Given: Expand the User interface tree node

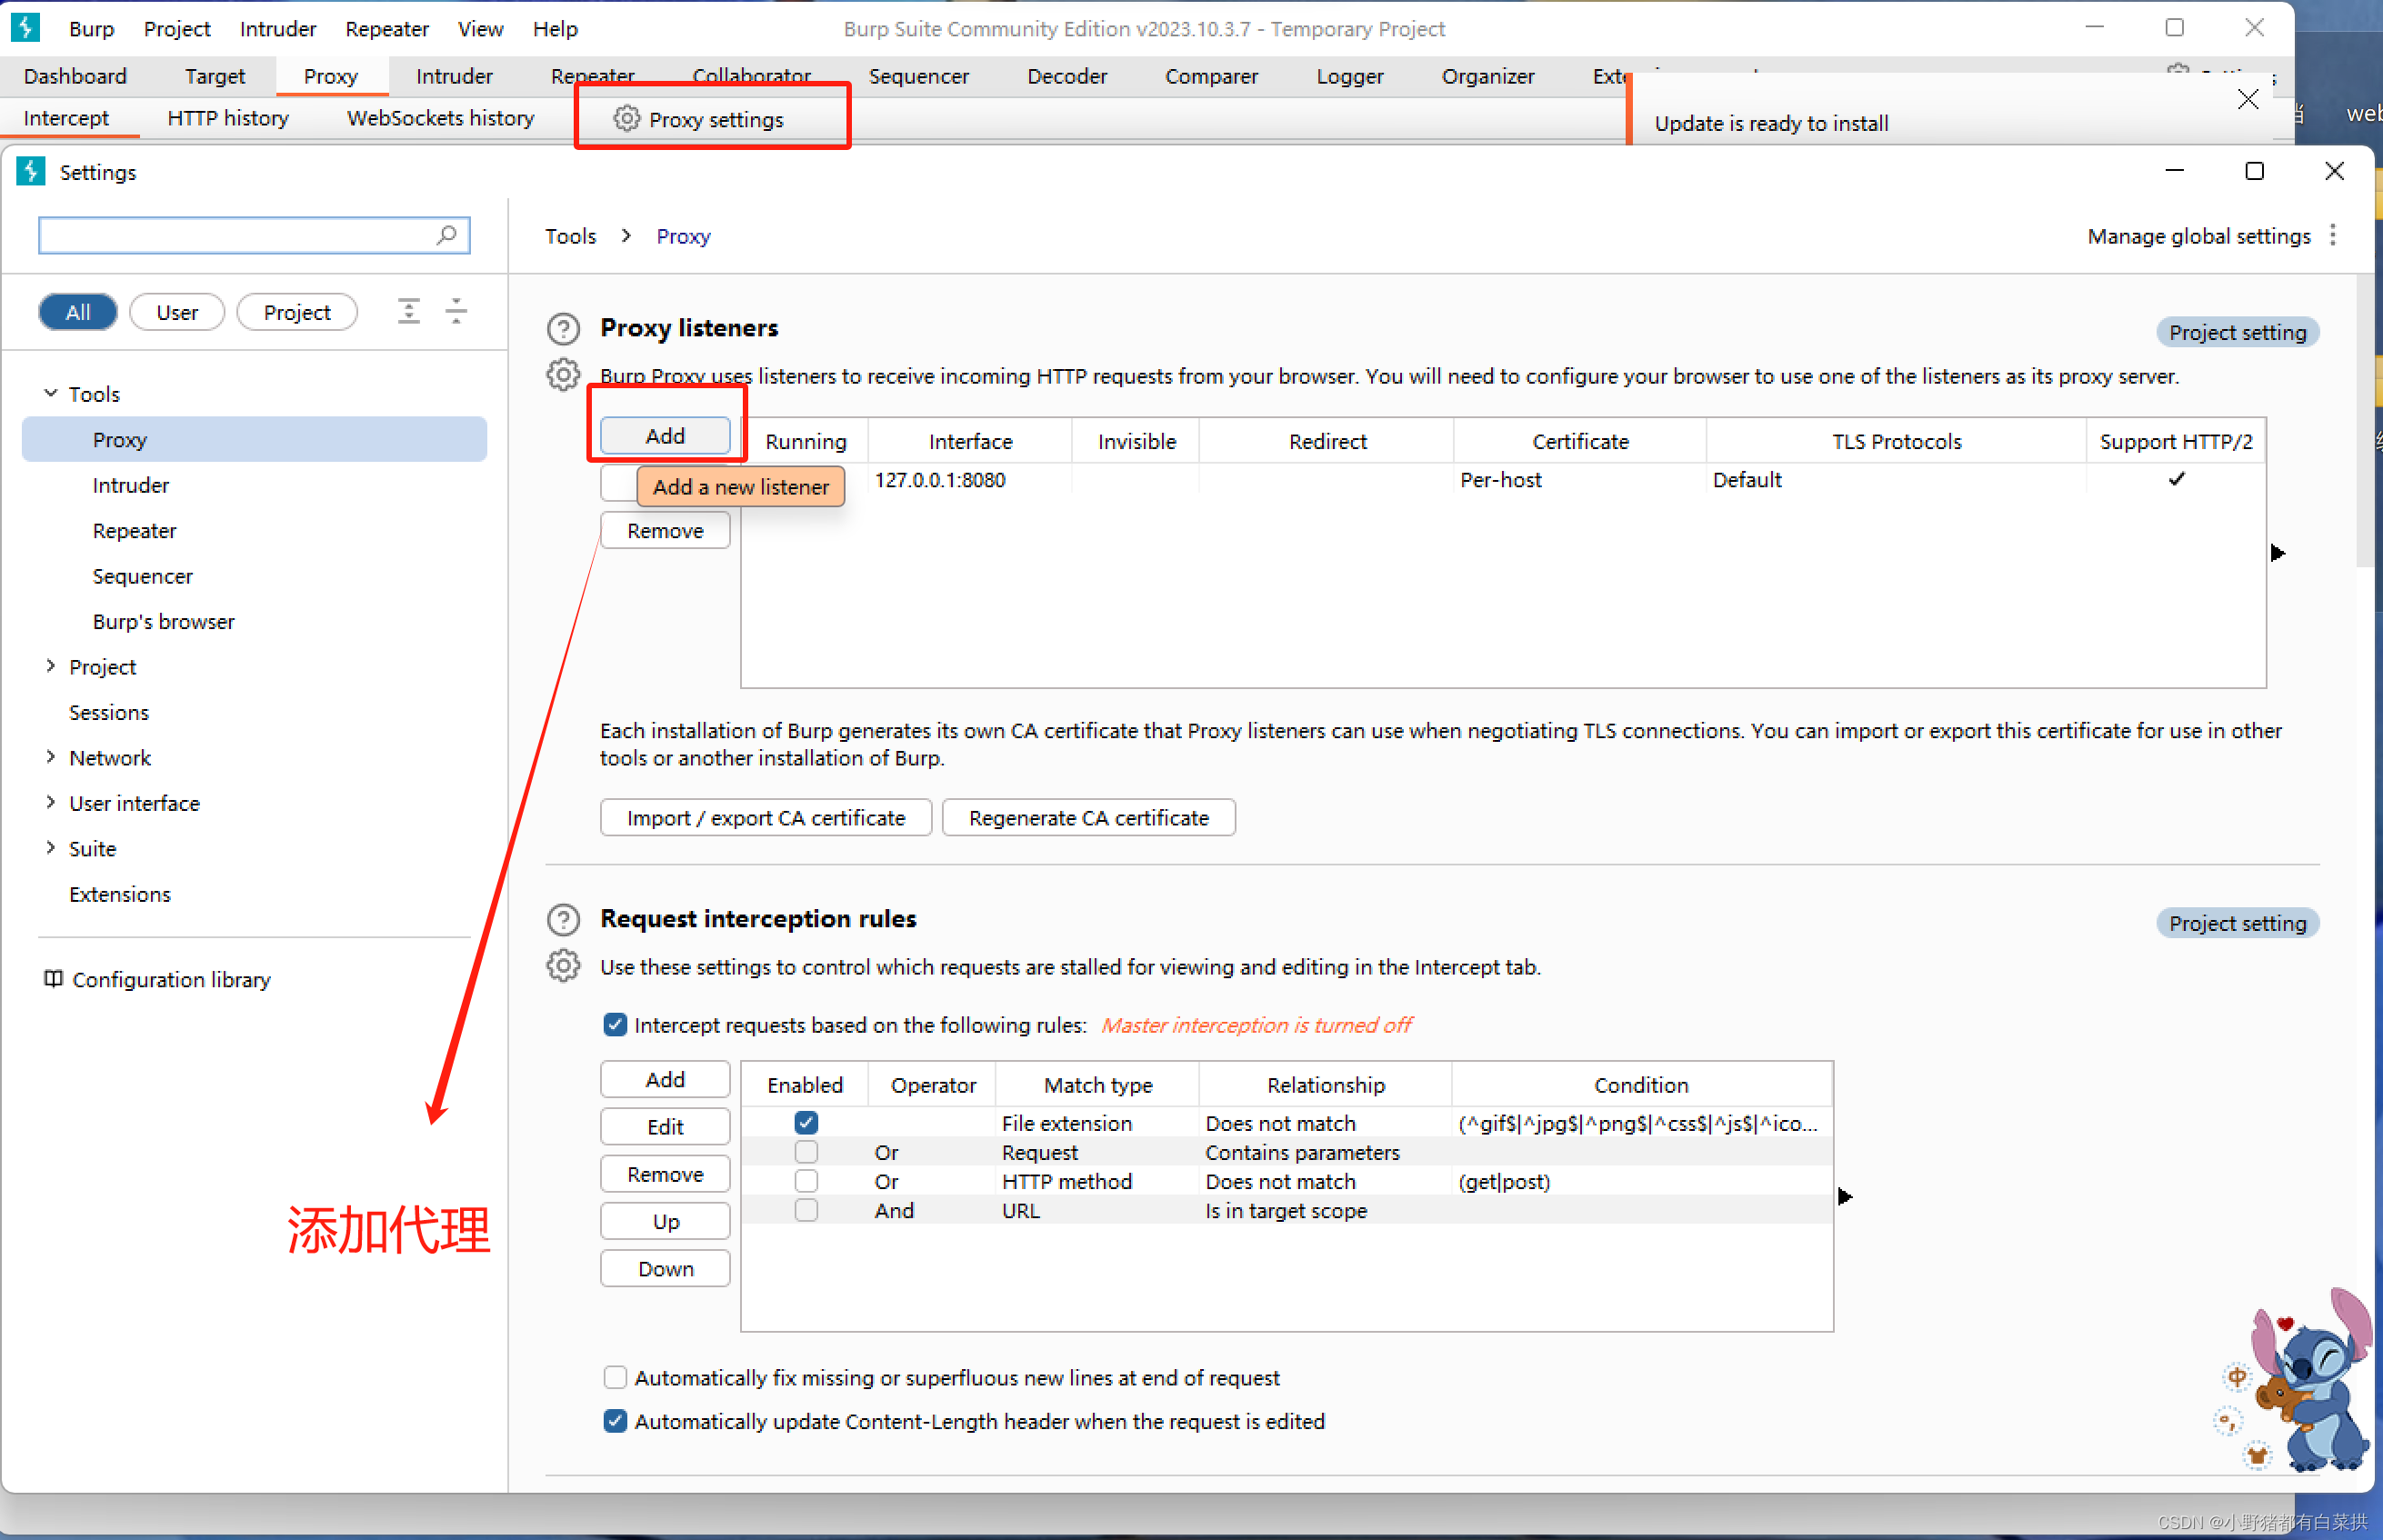Looking at the screenshot, I should [51, 802].
